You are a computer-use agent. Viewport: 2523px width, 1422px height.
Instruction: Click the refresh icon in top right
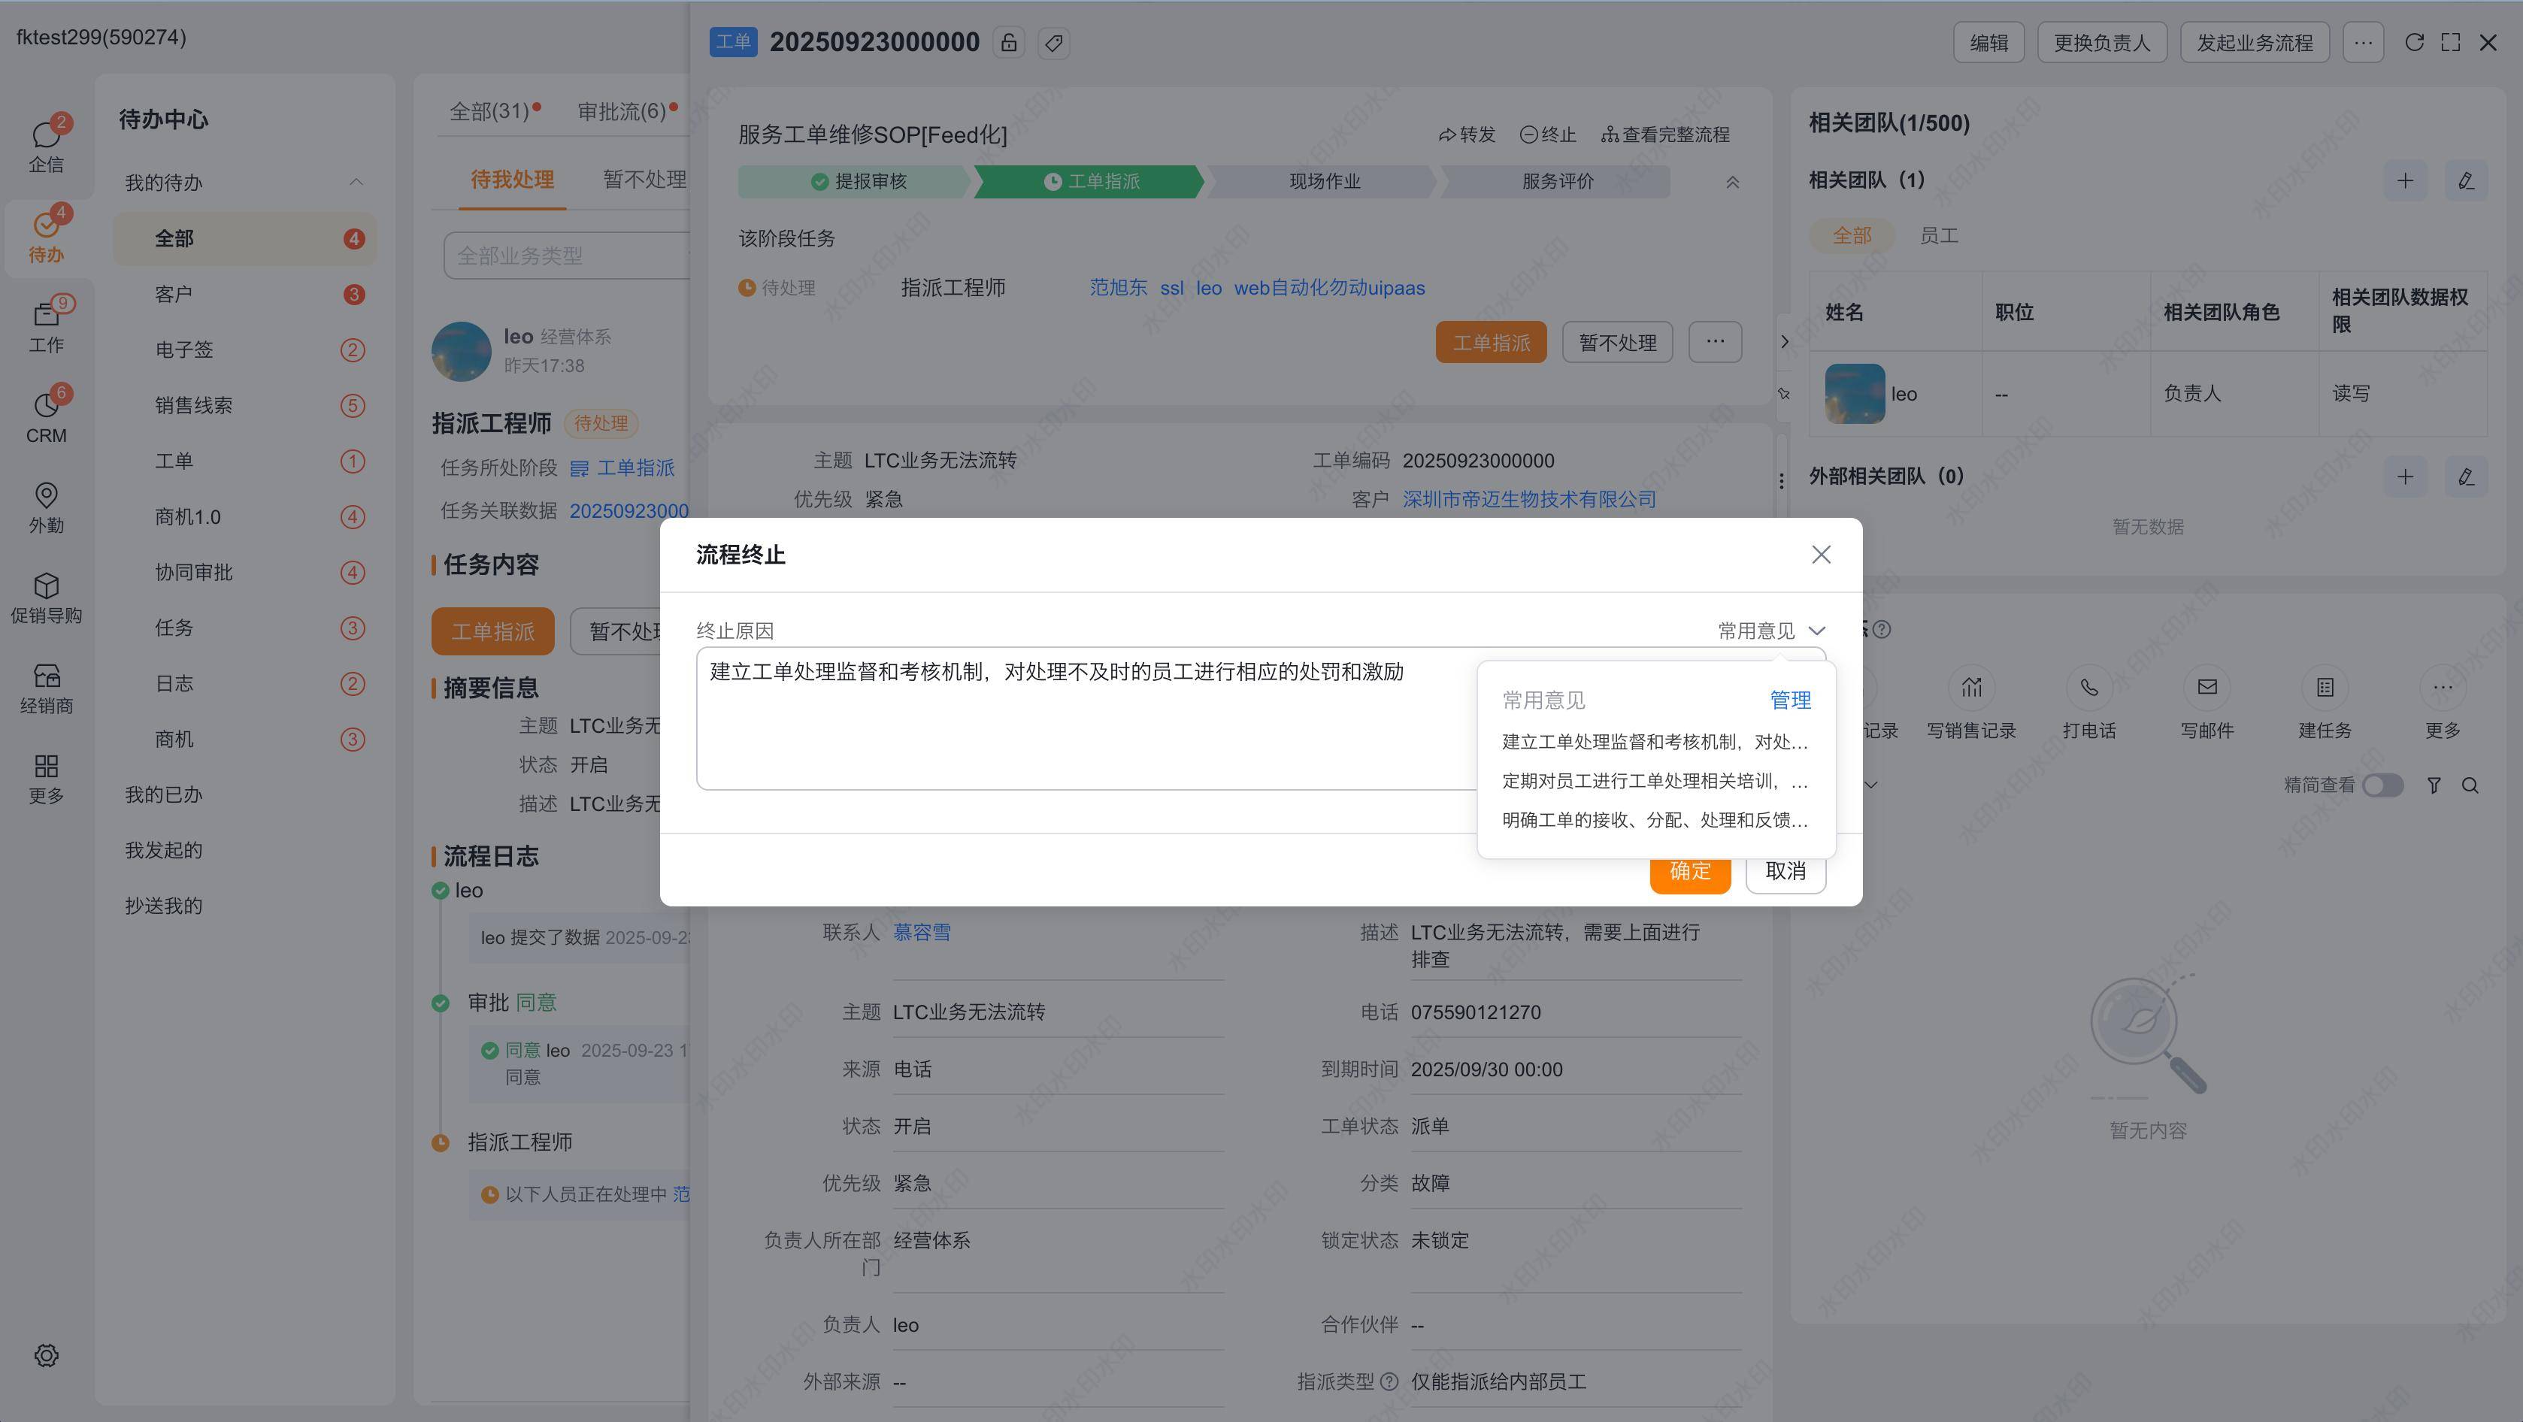pos(2414,42)
